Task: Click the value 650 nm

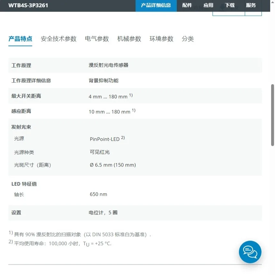Action: (99, 194)
